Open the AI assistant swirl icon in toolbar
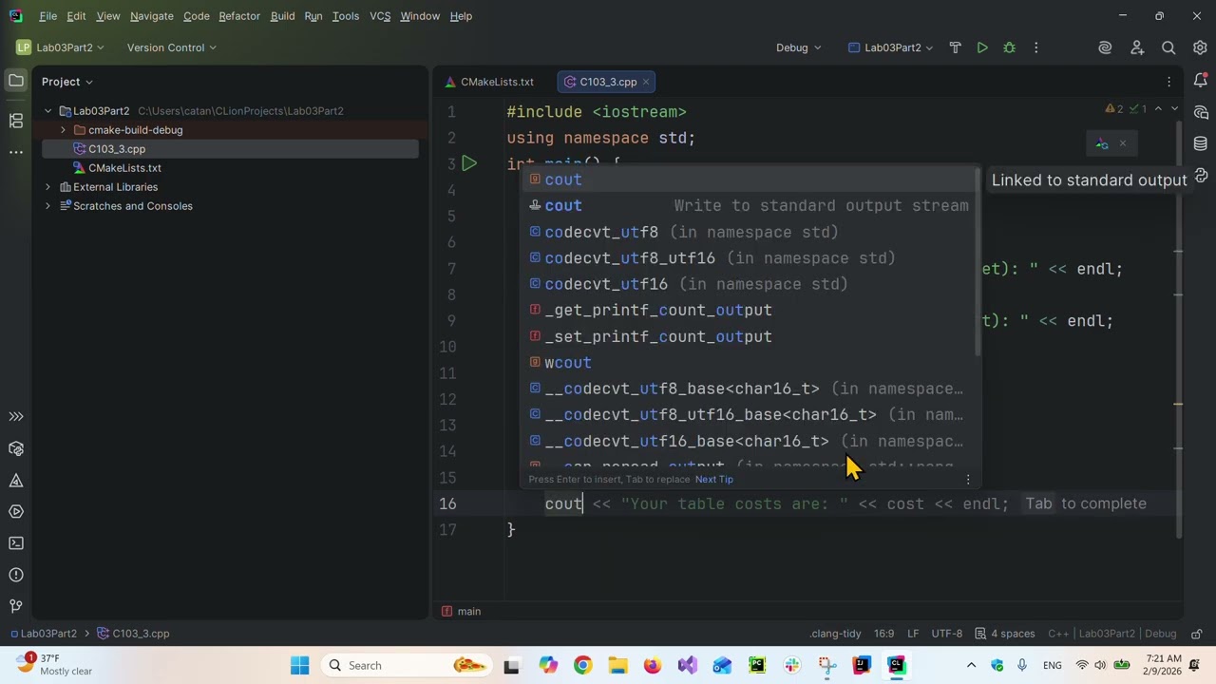Screen dimensions: 1216x684 1105,47
